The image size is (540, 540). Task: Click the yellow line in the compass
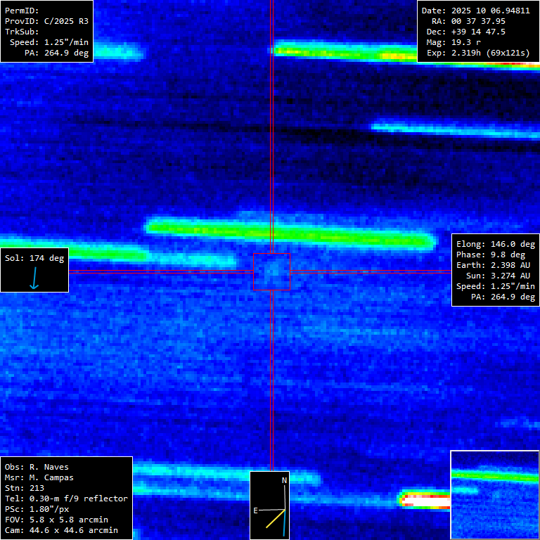pos(275,519)
